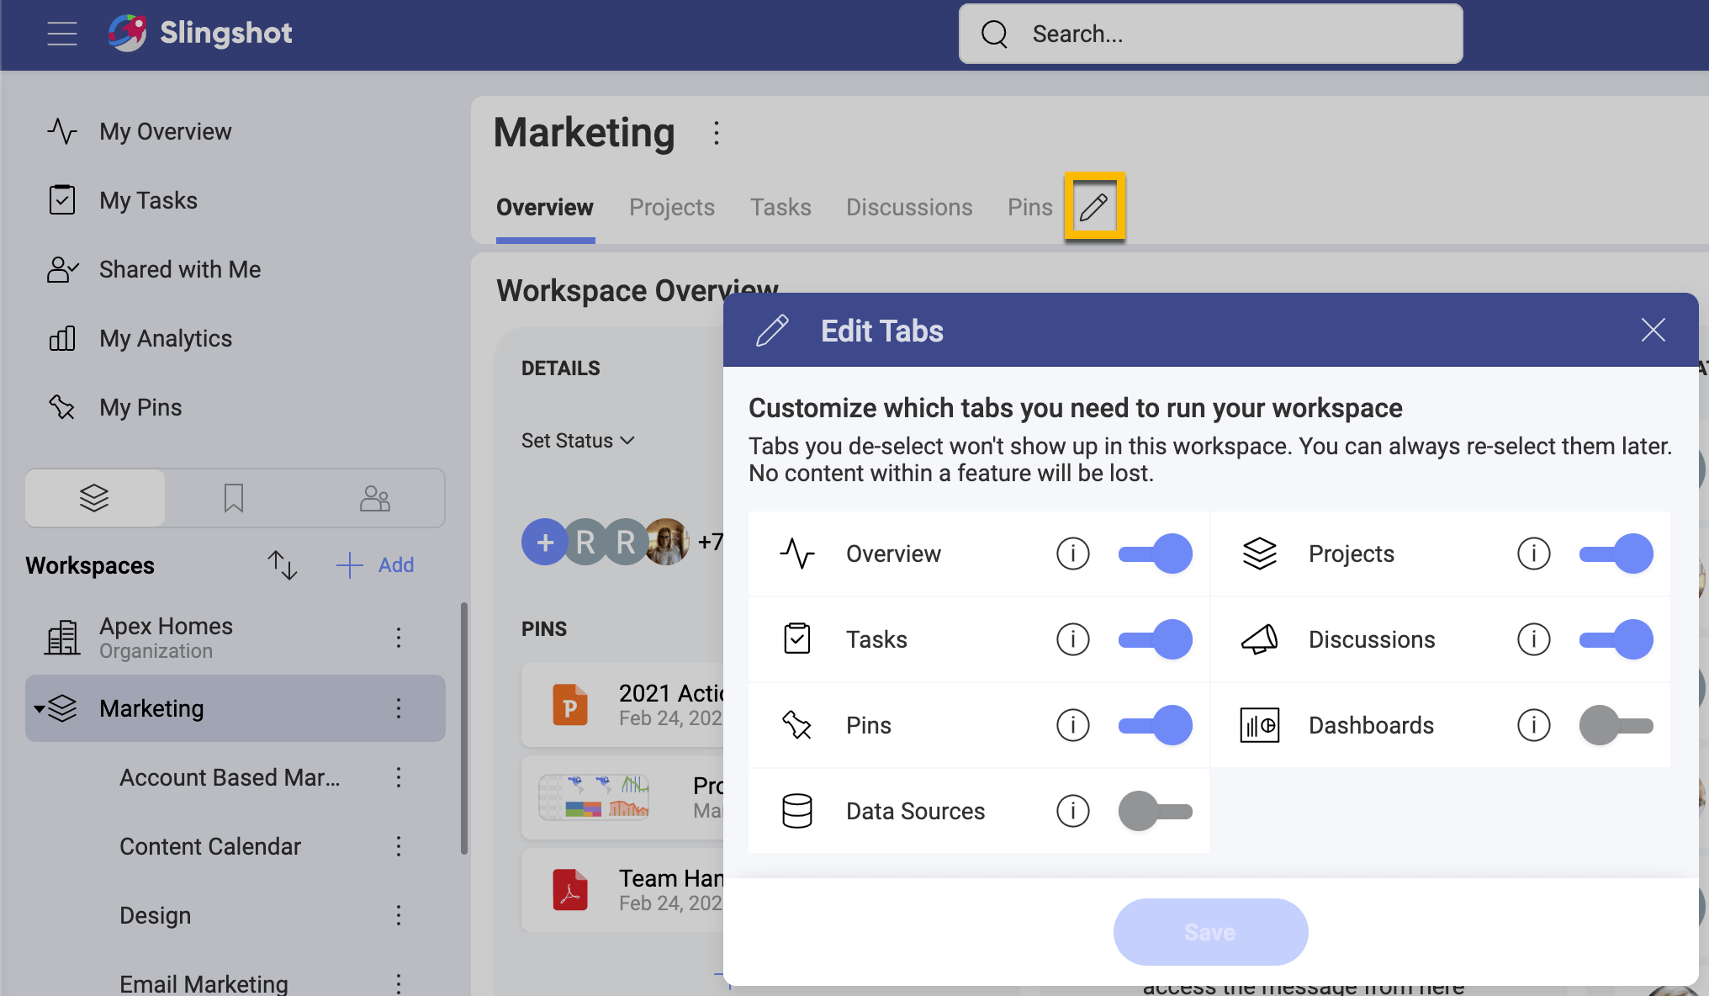Viewport: 1709px width, 996px height.
Task: Click the Dashboards chart icon
Action: [1259, 725]
